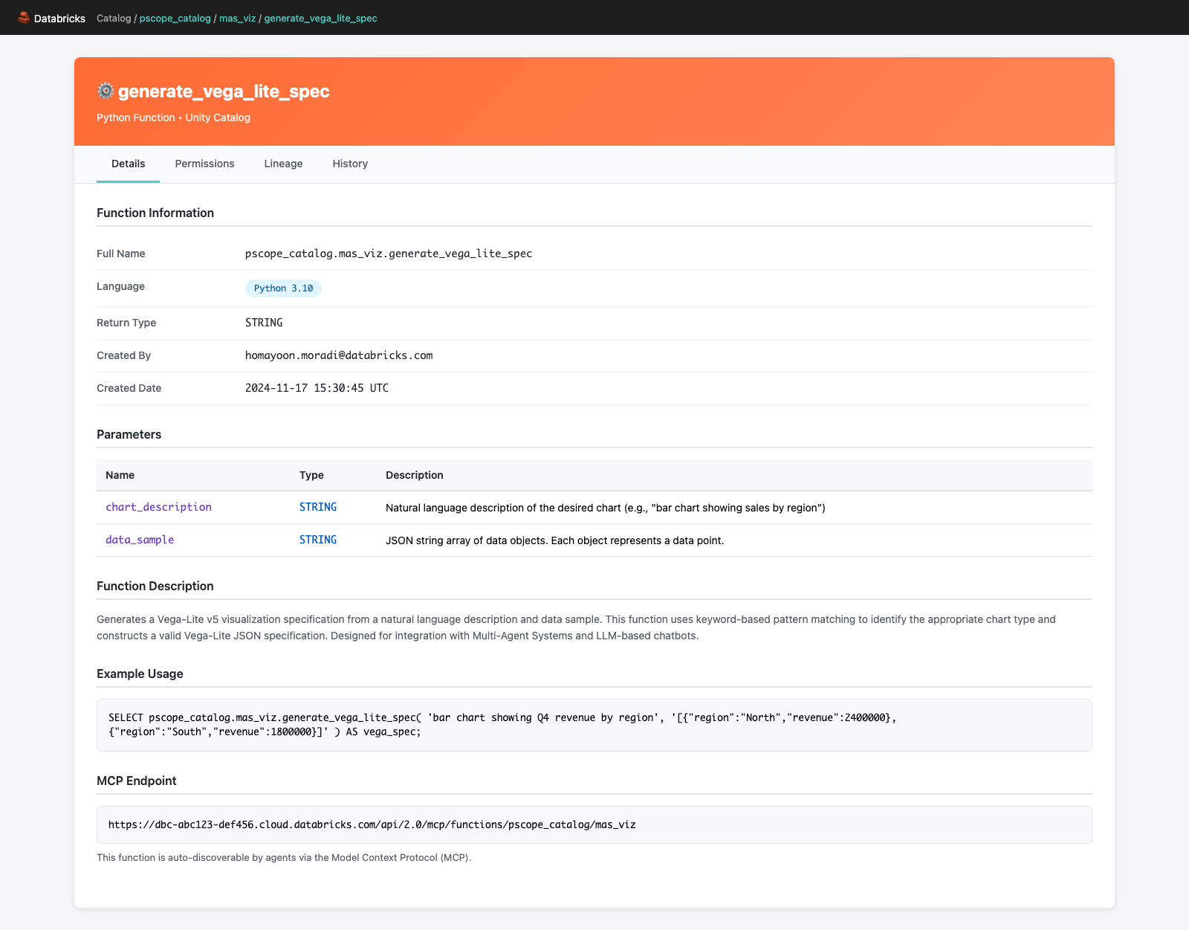The width and height of the screenshot is (1189, 930).
Task: Go to mas_viz schema breadcrumb
Action: pyautogui.click(x=237, y=18)
